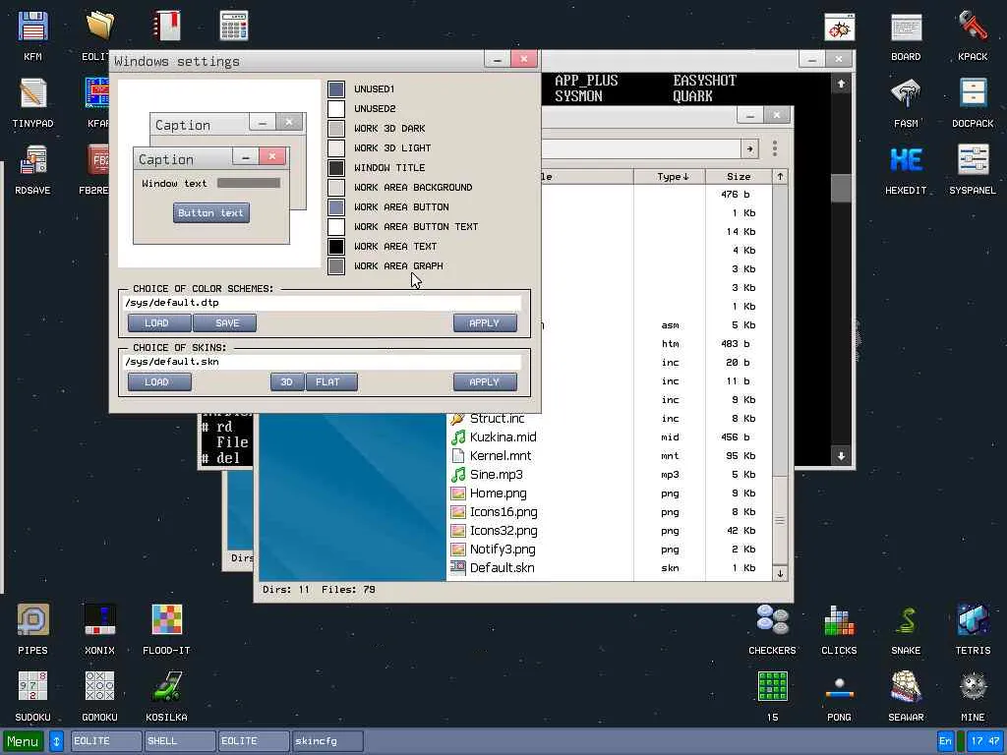Switch skin buttons to 3D style
The height and width of the screenshot is (755, 1007).
coord(287,382)
